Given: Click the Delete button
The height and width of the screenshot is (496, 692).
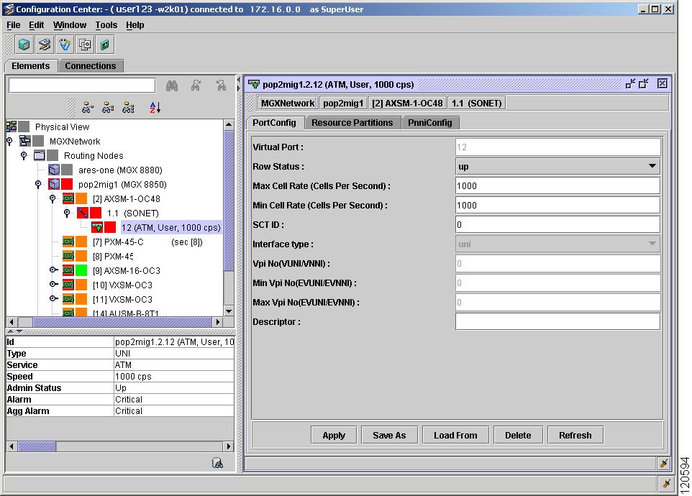Looking at the screenshot, I should click(518, 435).
